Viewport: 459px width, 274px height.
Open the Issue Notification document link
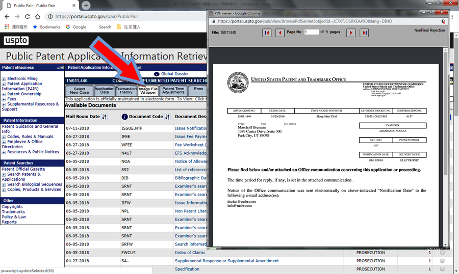point(191,128)
